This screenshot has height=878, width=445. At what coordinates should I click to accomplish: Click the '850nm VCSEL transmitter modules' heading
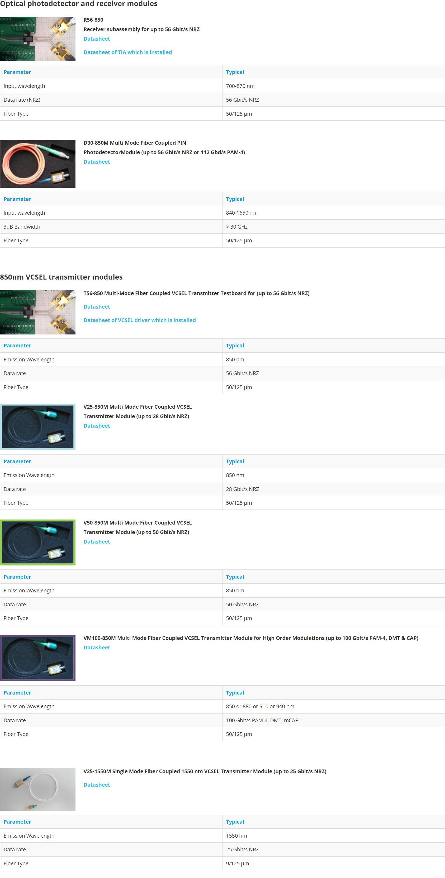[61, 277]
